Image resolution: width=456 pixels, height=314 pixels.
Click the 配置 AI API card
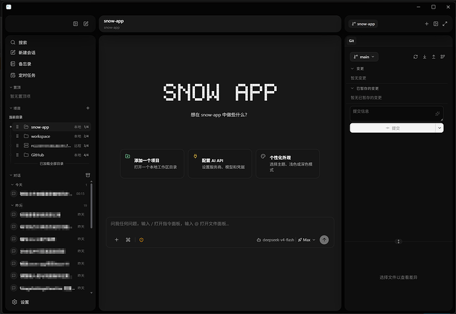point(220,164)
